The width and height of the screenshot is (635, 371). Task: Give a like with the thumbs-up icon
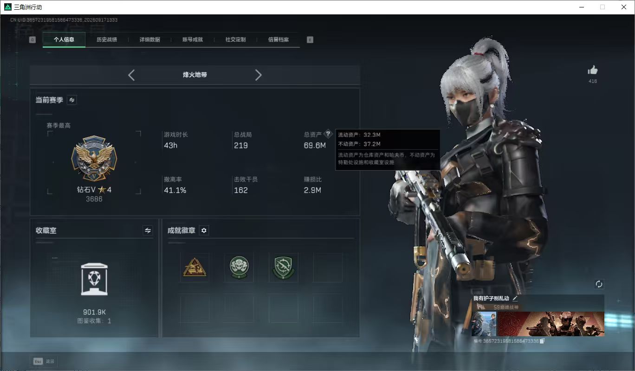(x=593, y=70)
